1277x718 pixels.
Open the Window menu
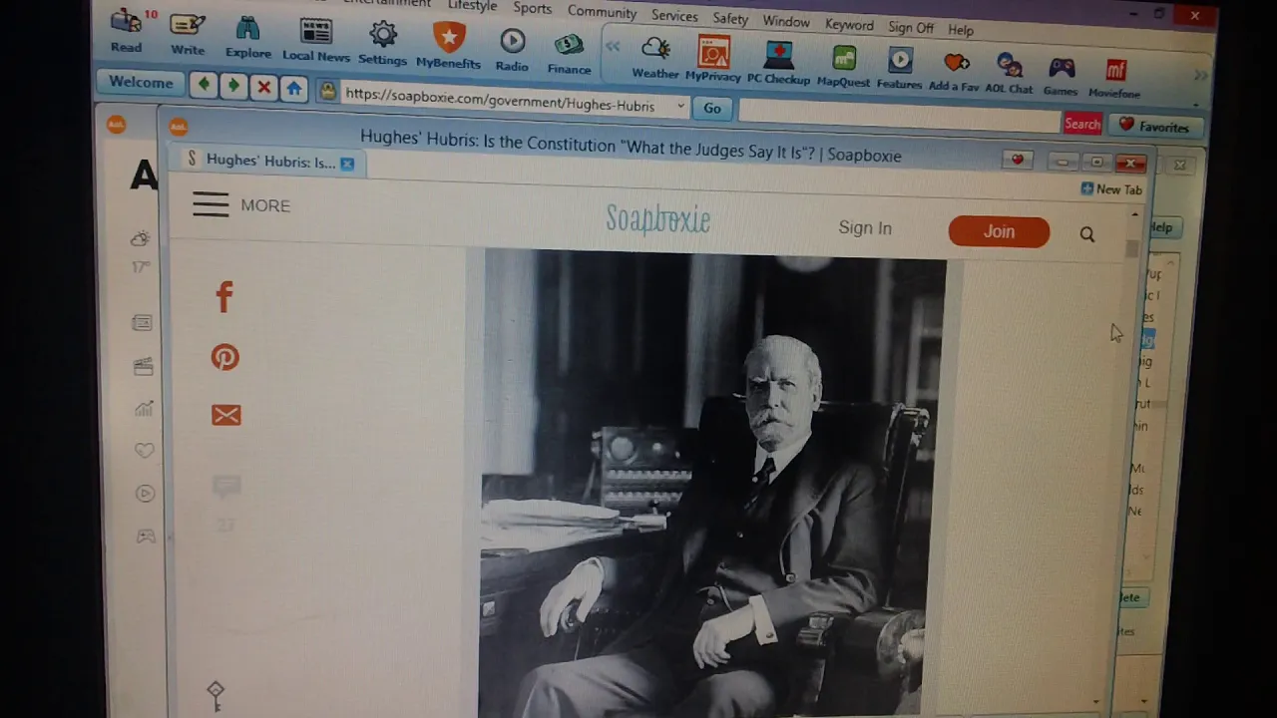coord(786,21)
